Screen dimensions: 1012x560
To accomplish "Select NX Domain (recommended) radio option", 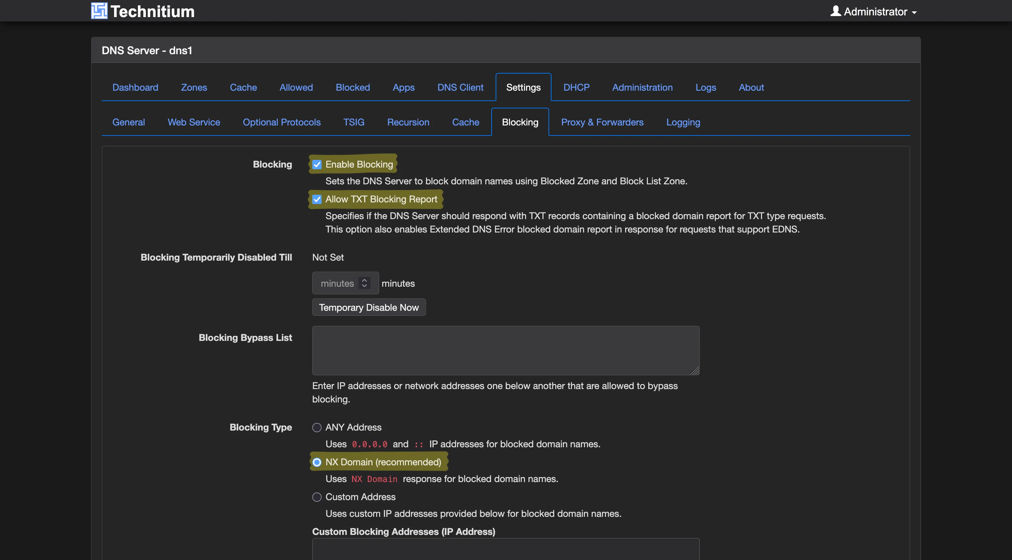I will 317,462.
